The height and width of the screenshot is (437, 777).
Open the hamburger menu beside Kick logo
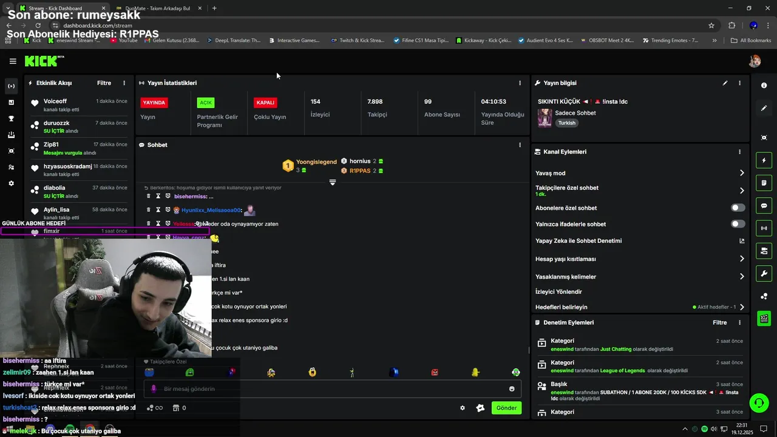[13, 61]
